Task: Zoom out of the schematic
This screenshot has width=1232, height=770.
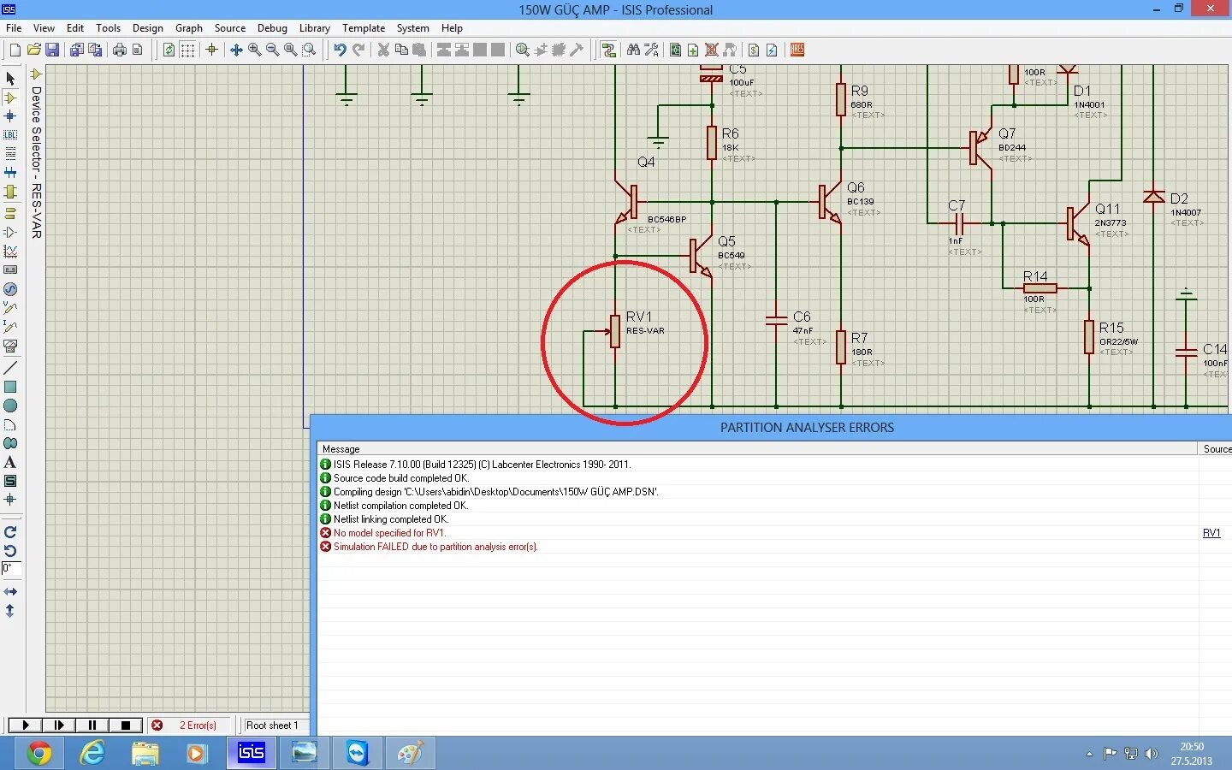Action: (x=272, y=50)
